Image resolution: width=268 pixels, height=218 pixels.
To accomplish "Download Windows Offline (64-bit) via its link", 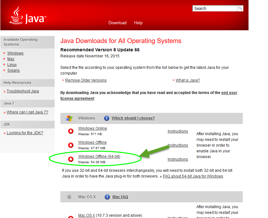I will click(99, 156).
